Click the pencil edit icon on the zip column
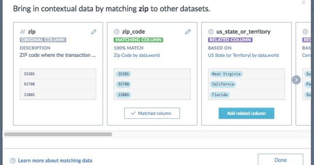314x165 pixels. coord(94,31)
